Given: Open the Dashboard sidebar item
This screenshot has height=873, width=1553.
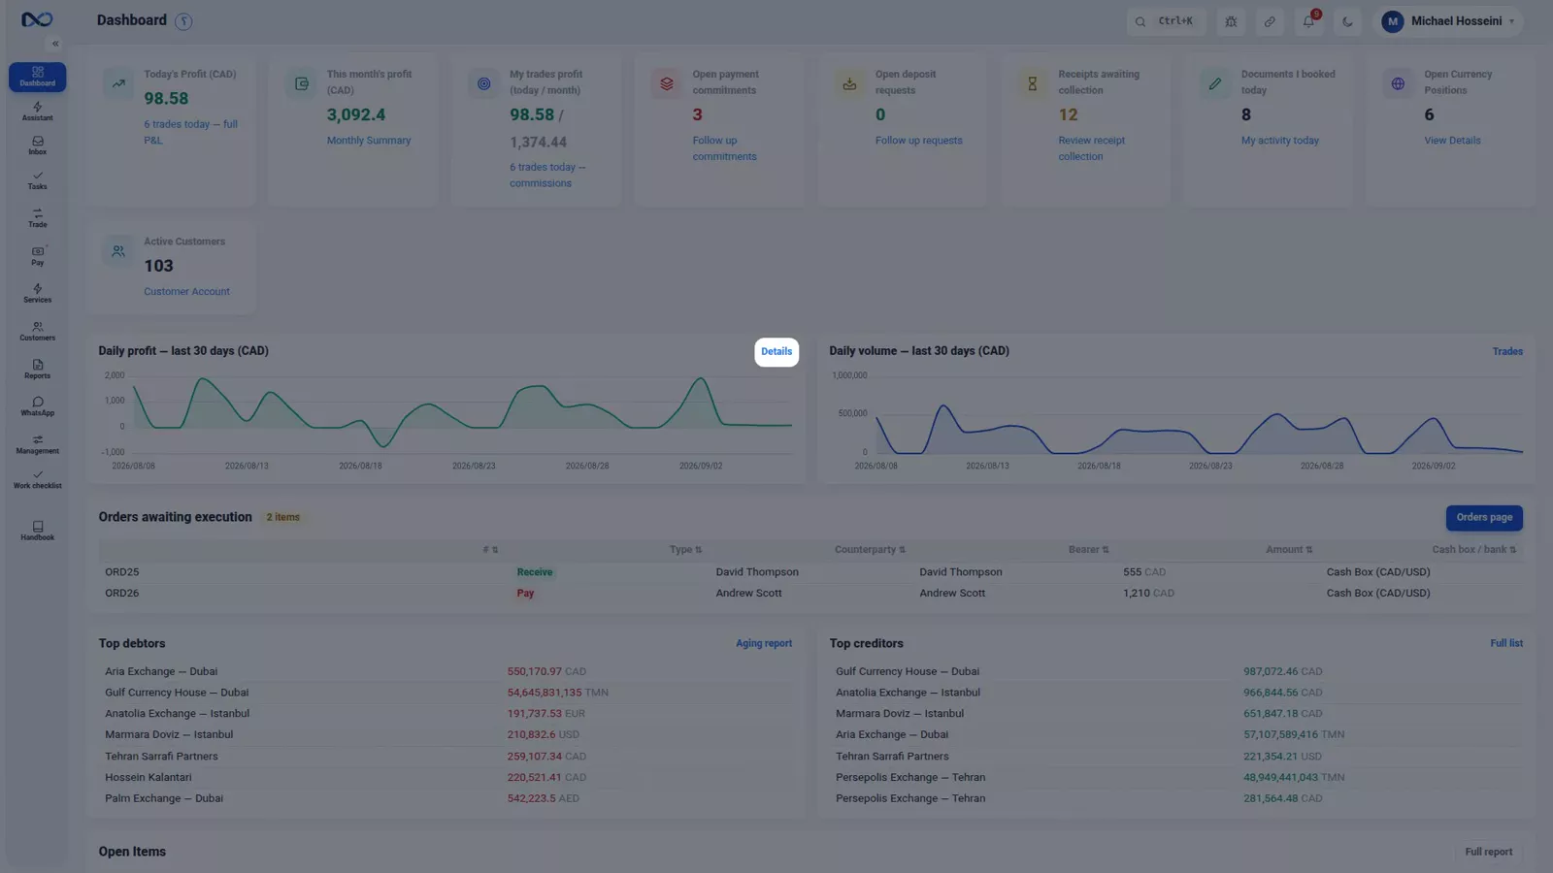Looking at the screenshot, I should (x=37, y=77).
